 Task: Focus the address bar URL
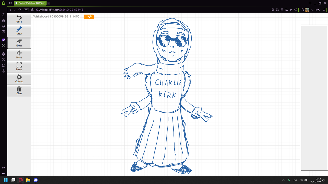[59, 10]
